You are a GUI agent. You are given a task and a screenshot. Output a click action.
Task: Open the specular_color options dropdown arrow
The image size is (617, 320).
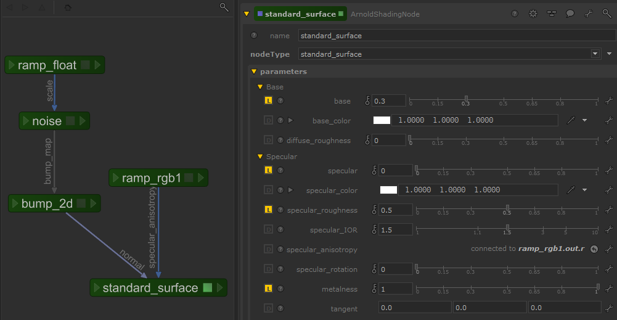click(585, 190)
